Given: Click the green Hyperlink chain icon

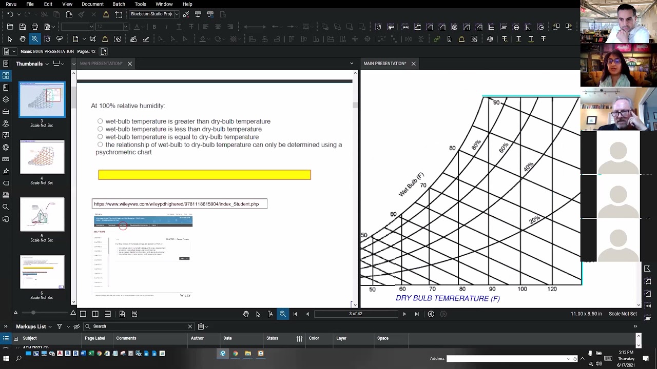Looking at the screenshot, I should pos(437,39).
